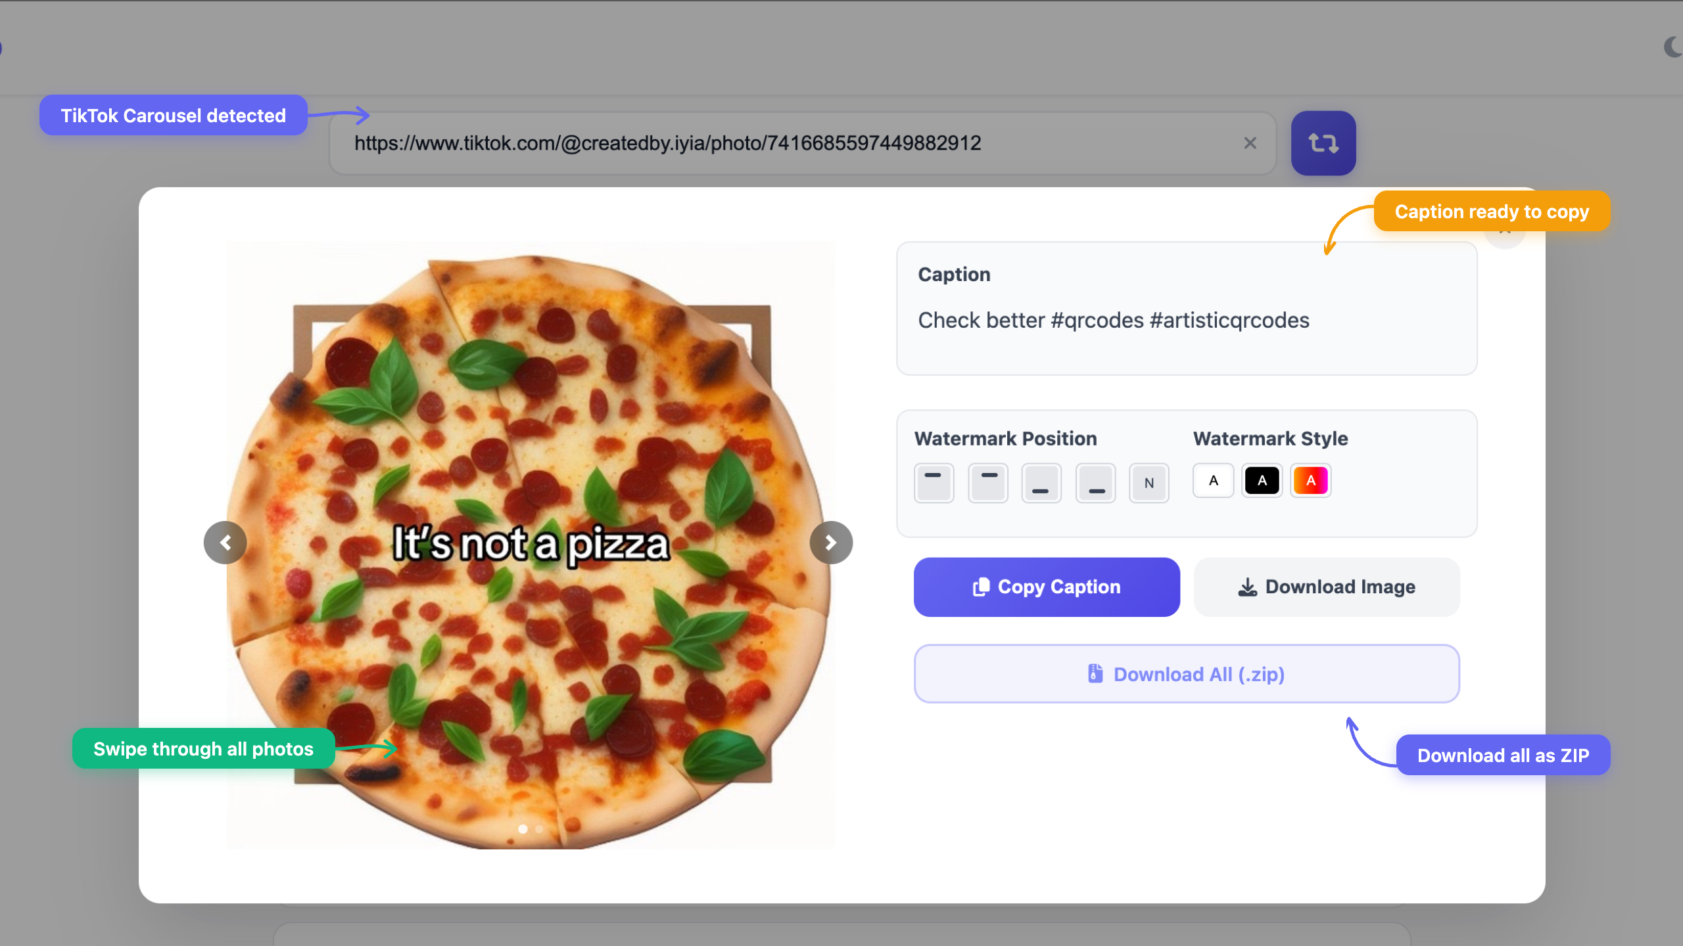Click the second carousel dot indicator
1683x946 pixels.
click(539, 829)
